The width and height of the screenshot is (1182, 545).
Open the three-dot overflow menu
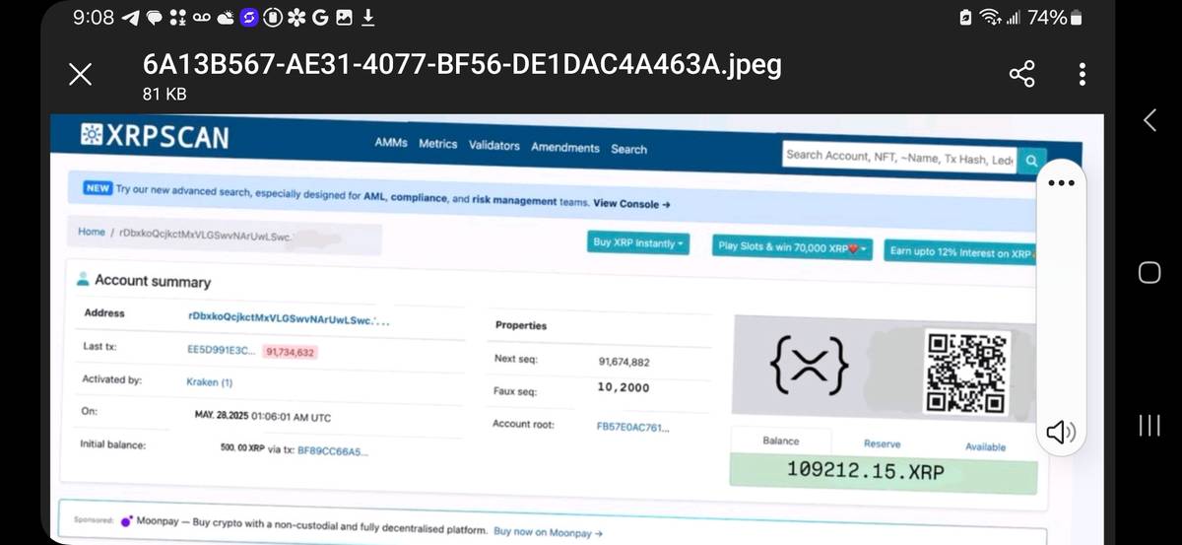pos(1083,75)
